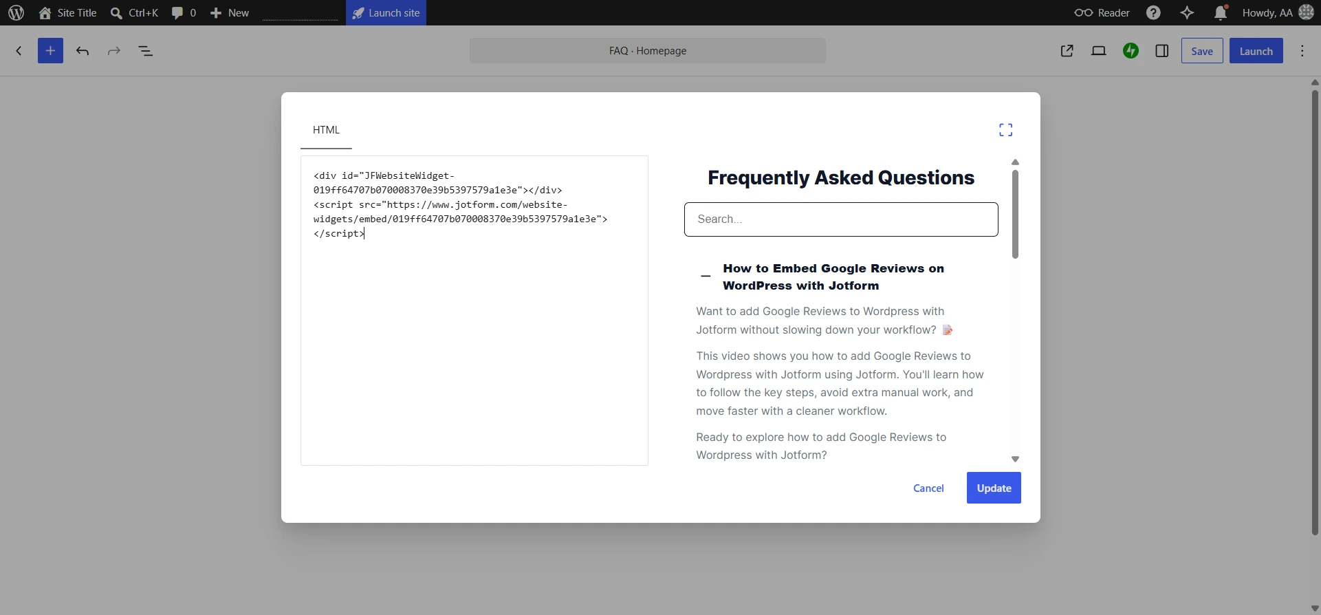Toggle the block inserter plus button

50,51
